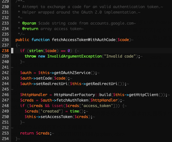
Task: Click the function name fetchAccessTokenWithAuthCode
Action: 84,40
